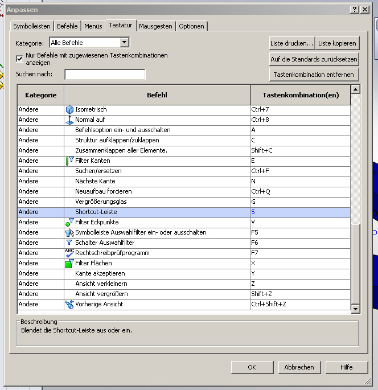Image resolution: width=378 pixels, height=390 pixels.
Task: Click Liste kopieren button
Action: tap(337, 43)
